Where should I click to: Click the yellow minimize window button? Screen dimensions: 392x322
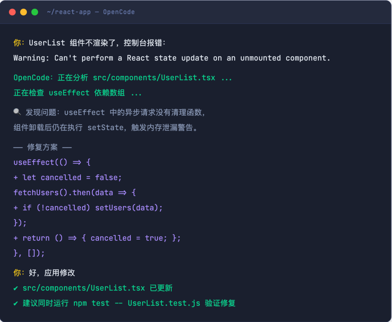click(x=24, y=12)
